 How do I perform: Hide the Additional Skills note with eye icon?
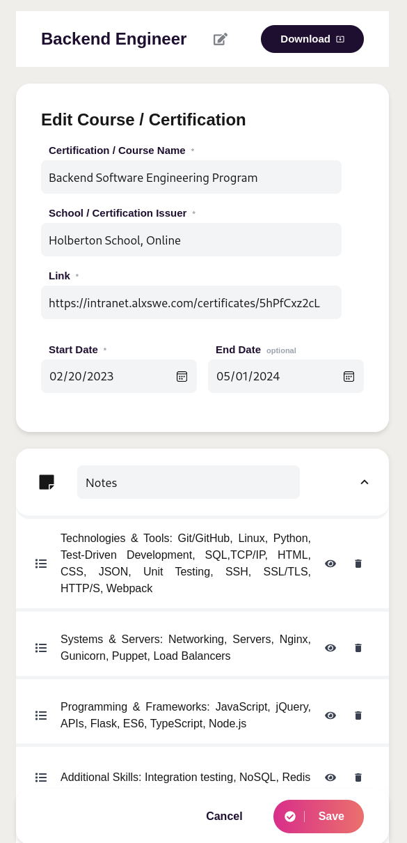330,778
